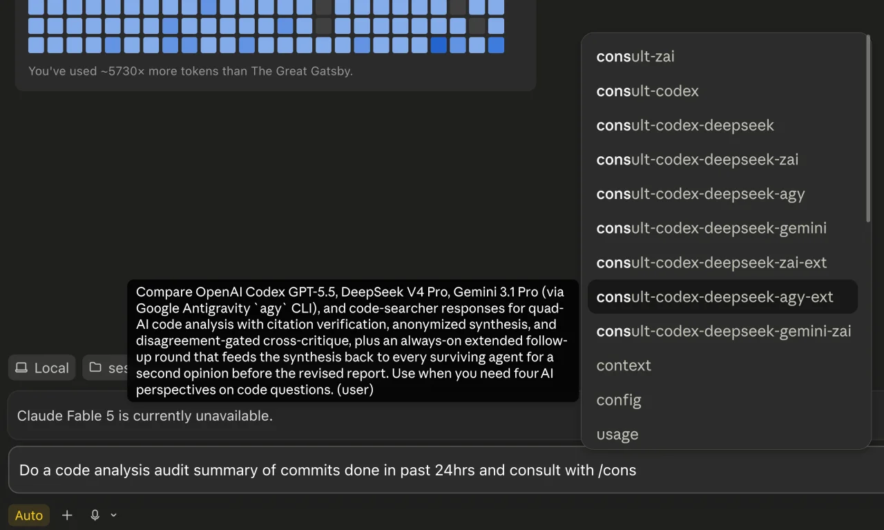
Task: Click the plus attachment icon
Action: point(67,515)
